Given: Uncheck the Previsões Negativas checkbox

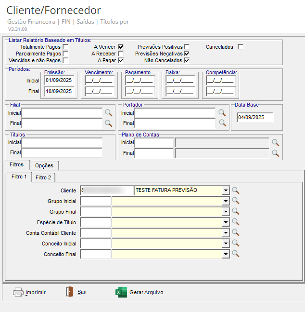Looking at the screenshot, I should pos(187,54).
